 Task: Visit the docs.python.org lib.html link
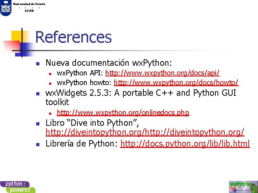[185, 144]
